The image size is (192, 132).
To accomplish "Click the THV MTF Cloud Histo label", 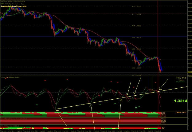I will [10, 126].
